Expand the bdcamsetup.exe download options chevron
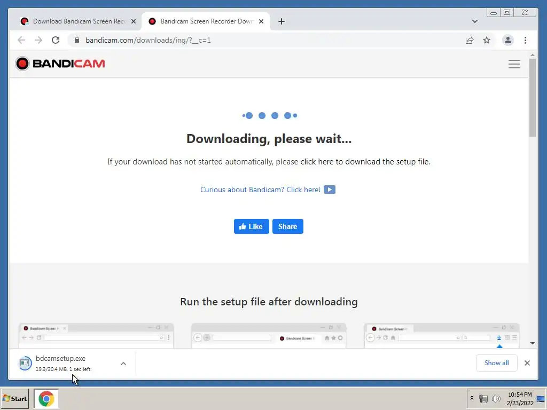 [123, 363]
